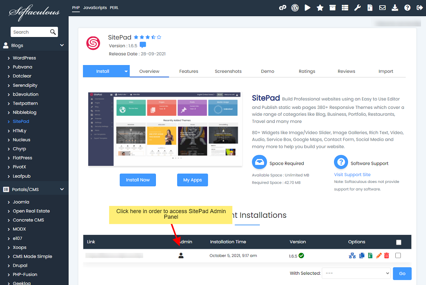
Task: Open demos with the play icon
Action: tap(308, 8)
